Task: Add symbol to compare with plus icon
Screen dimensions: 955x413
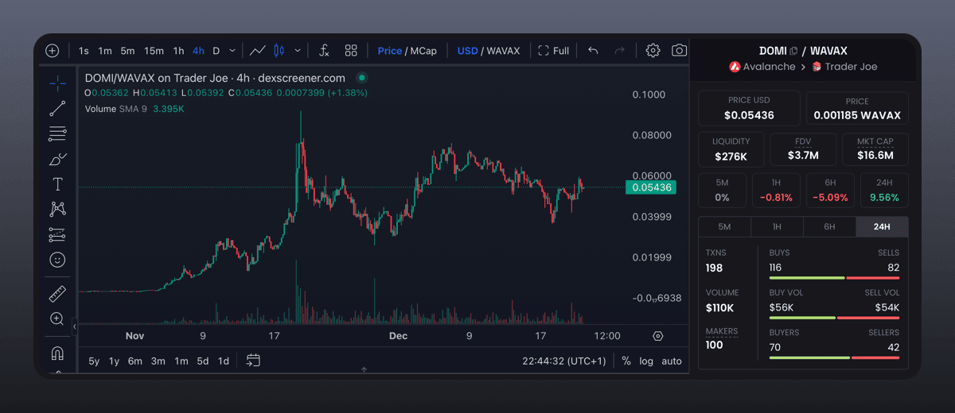Action: [53, 51]
